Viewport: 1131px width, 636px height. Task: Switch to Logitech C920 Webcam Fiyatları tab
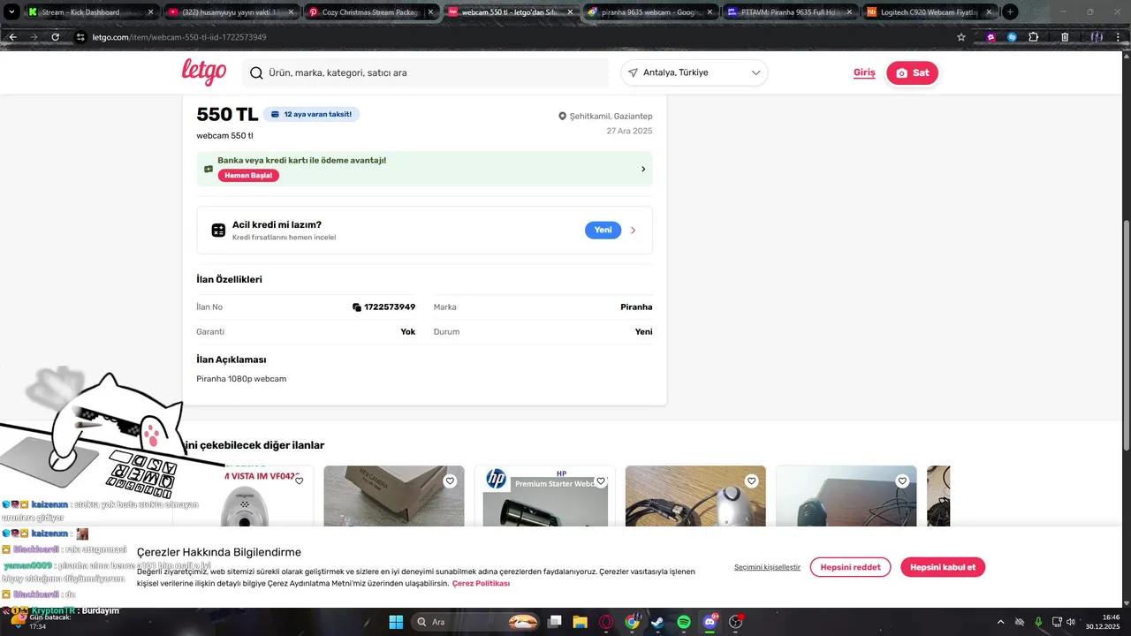[929, 12]
